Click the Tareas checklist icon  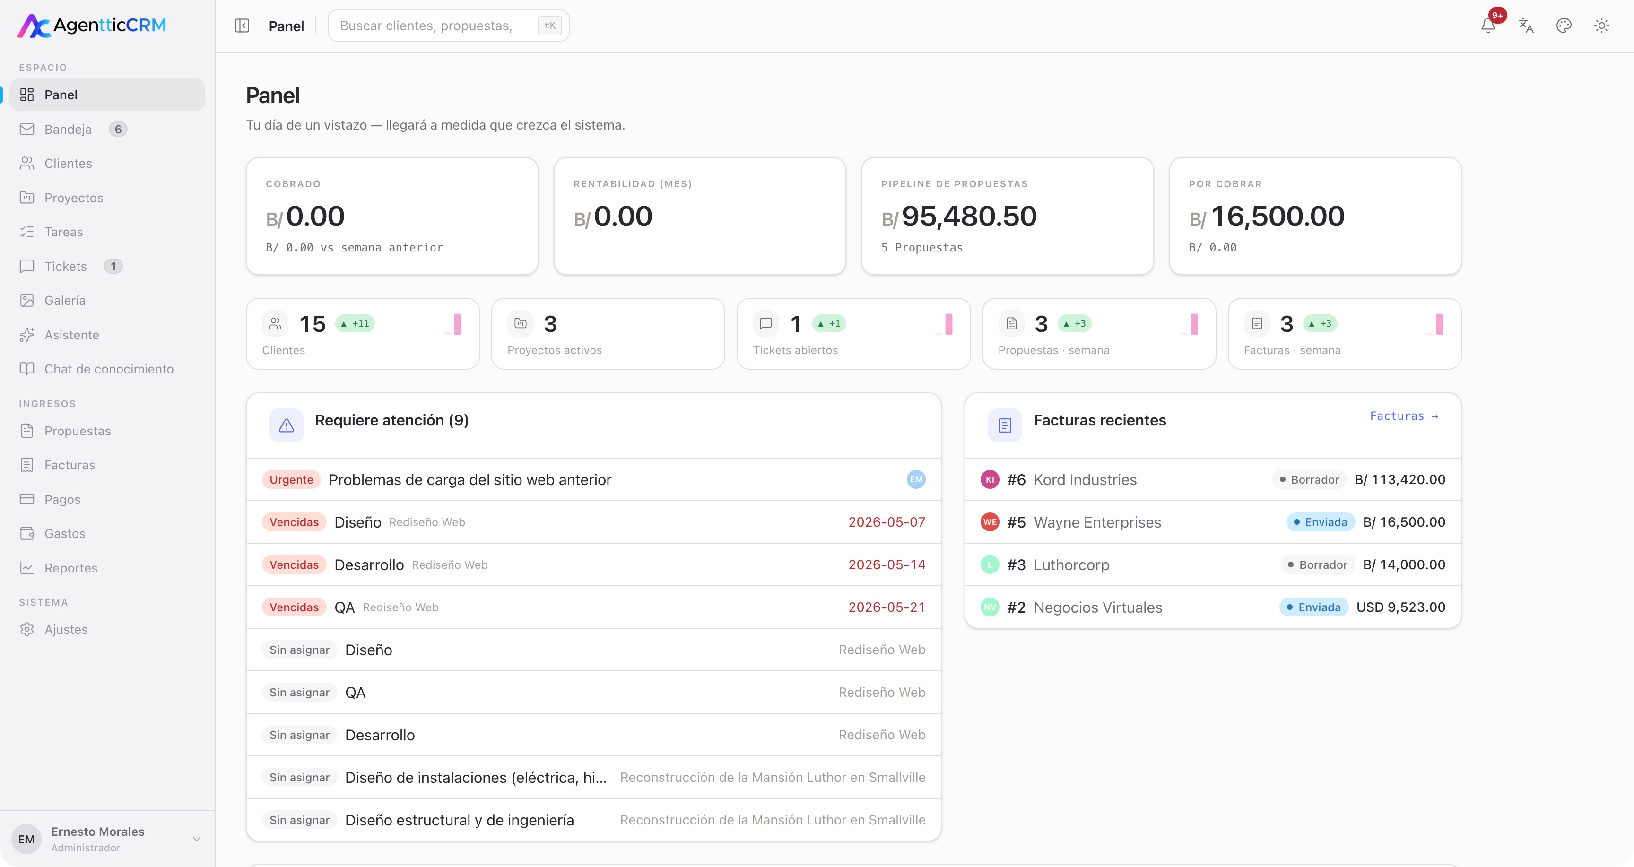click(26, 232)
